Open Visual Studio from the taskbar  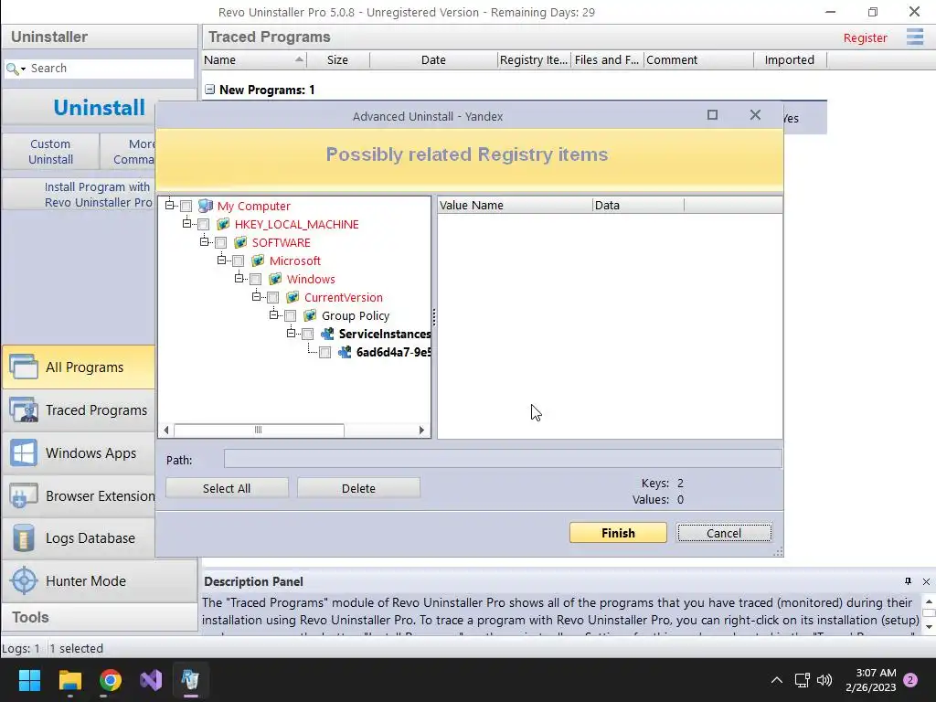pyautogui.click(x=151, y=680)
